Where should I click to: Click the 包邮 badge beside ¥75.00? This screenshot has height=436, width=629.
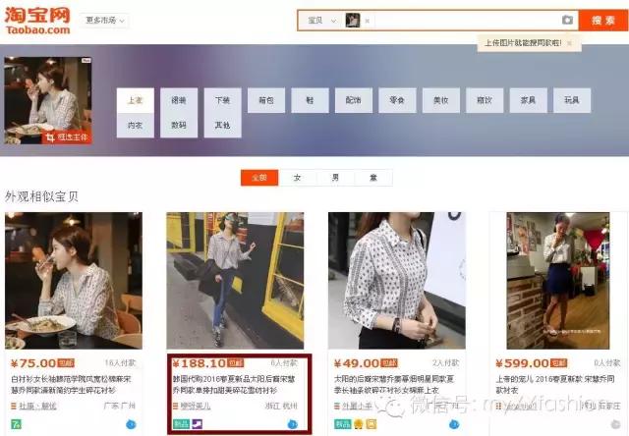click(x=66, y=363)
